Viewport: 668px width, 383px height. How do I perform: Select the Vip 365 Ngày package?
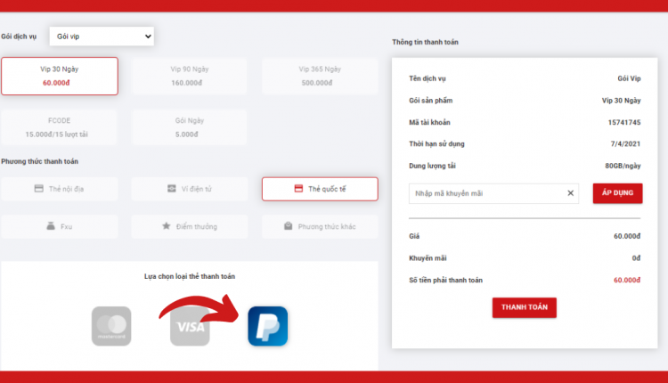pos(320,76)
